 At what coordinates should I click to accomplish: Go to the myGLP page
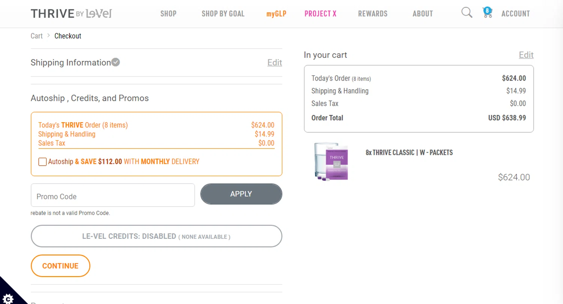pyautogui.click(x=276, y=14)
